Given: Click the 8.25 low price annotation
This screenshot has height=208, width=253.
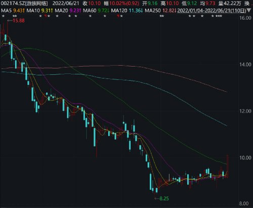Looking at the screenshot, I should click(x=164, y=198).
